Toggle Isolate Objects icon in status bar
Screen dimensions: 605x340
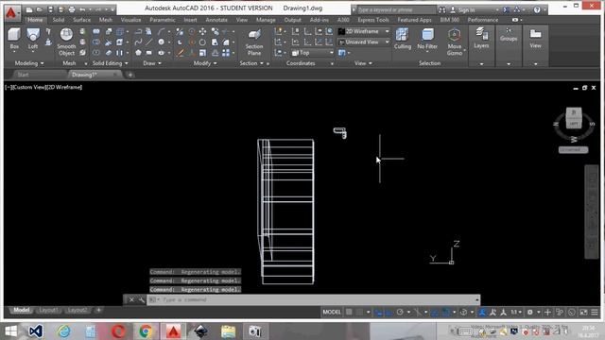559,313
